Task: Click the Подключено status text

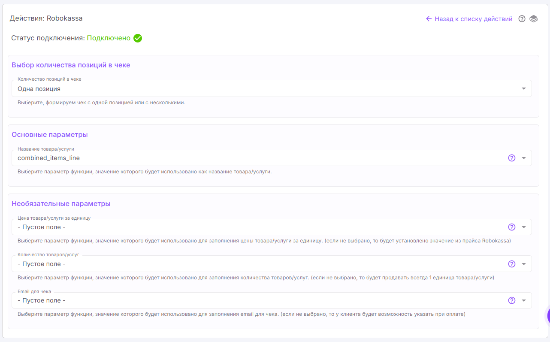Action: coord(109,38)
